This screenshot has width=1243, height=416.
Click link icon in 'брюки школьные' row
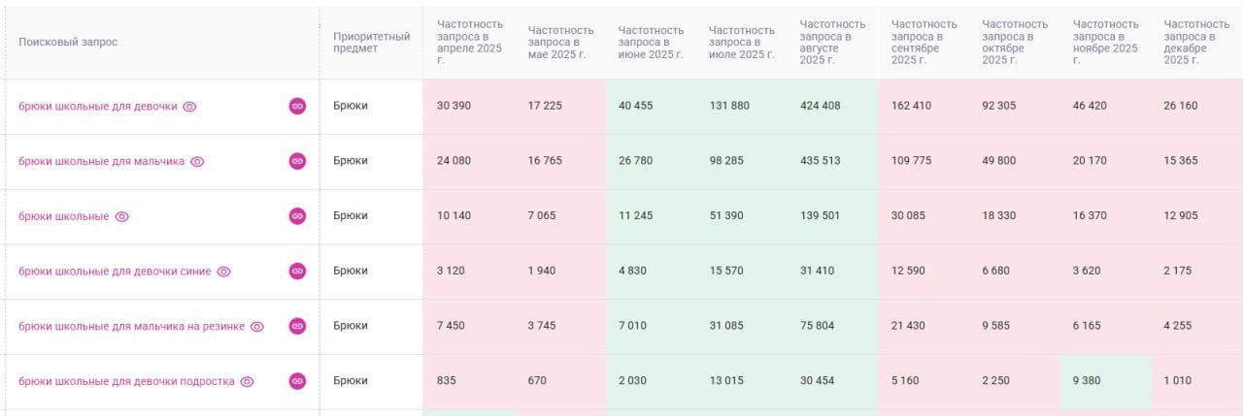pyautogui.click(x=297, y=216)
